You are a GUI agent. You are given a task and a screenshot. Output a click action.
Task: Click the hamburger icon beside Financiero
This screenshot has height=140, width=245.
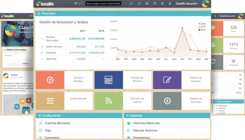(x=39, y=14)
